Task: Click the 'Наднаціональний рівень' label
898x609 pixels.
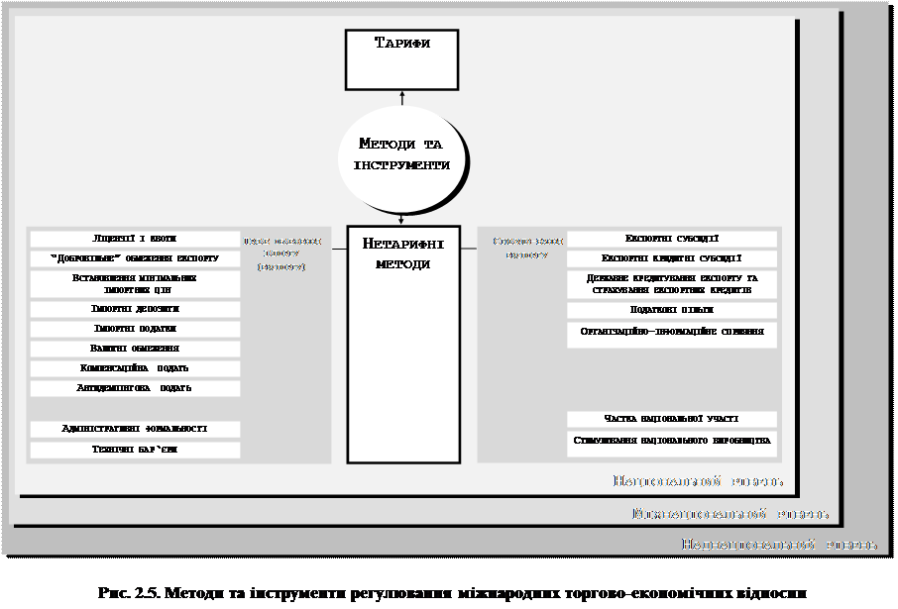Action: tap(779, 545)
